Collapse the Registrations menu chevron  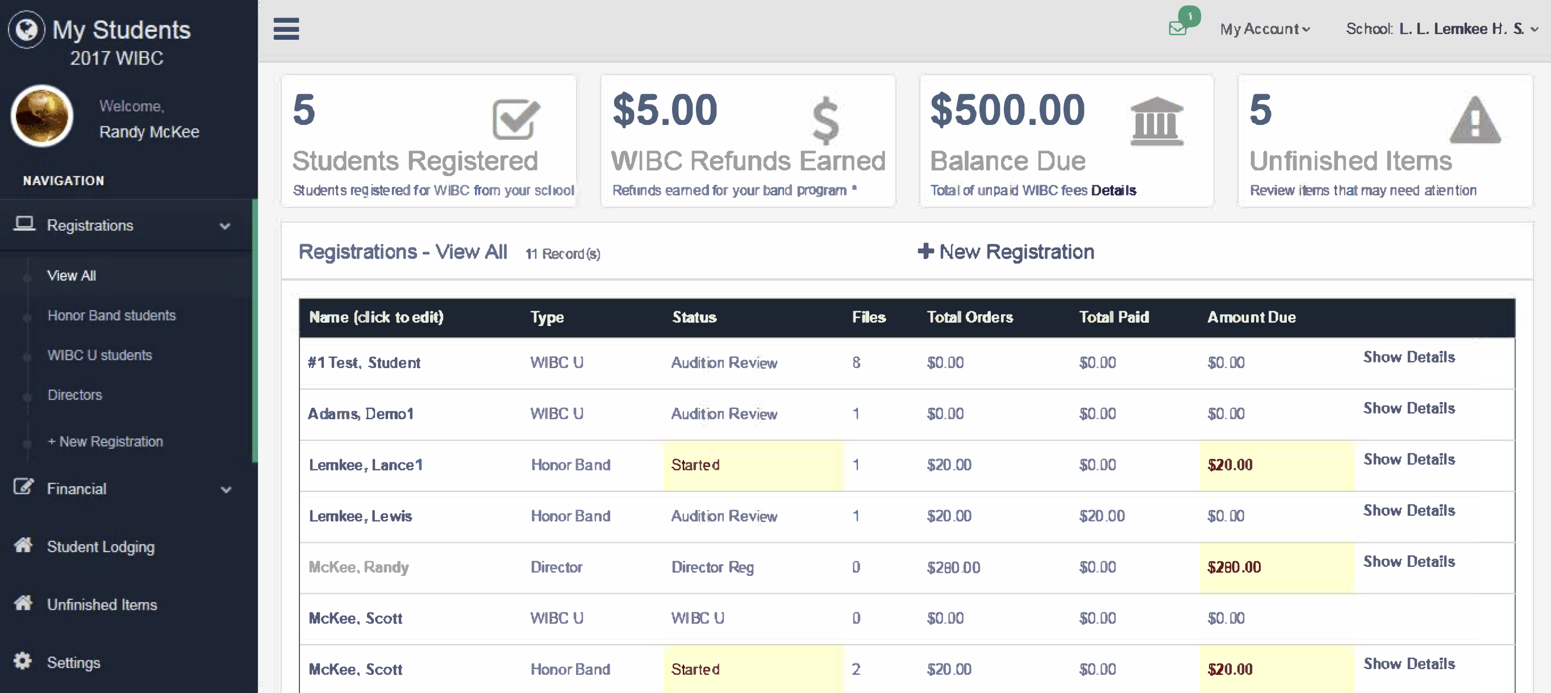pos(225,227)
